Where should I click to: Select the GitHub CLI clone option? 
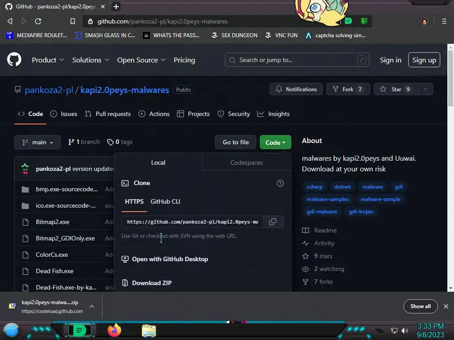click(x=165, y=201)
